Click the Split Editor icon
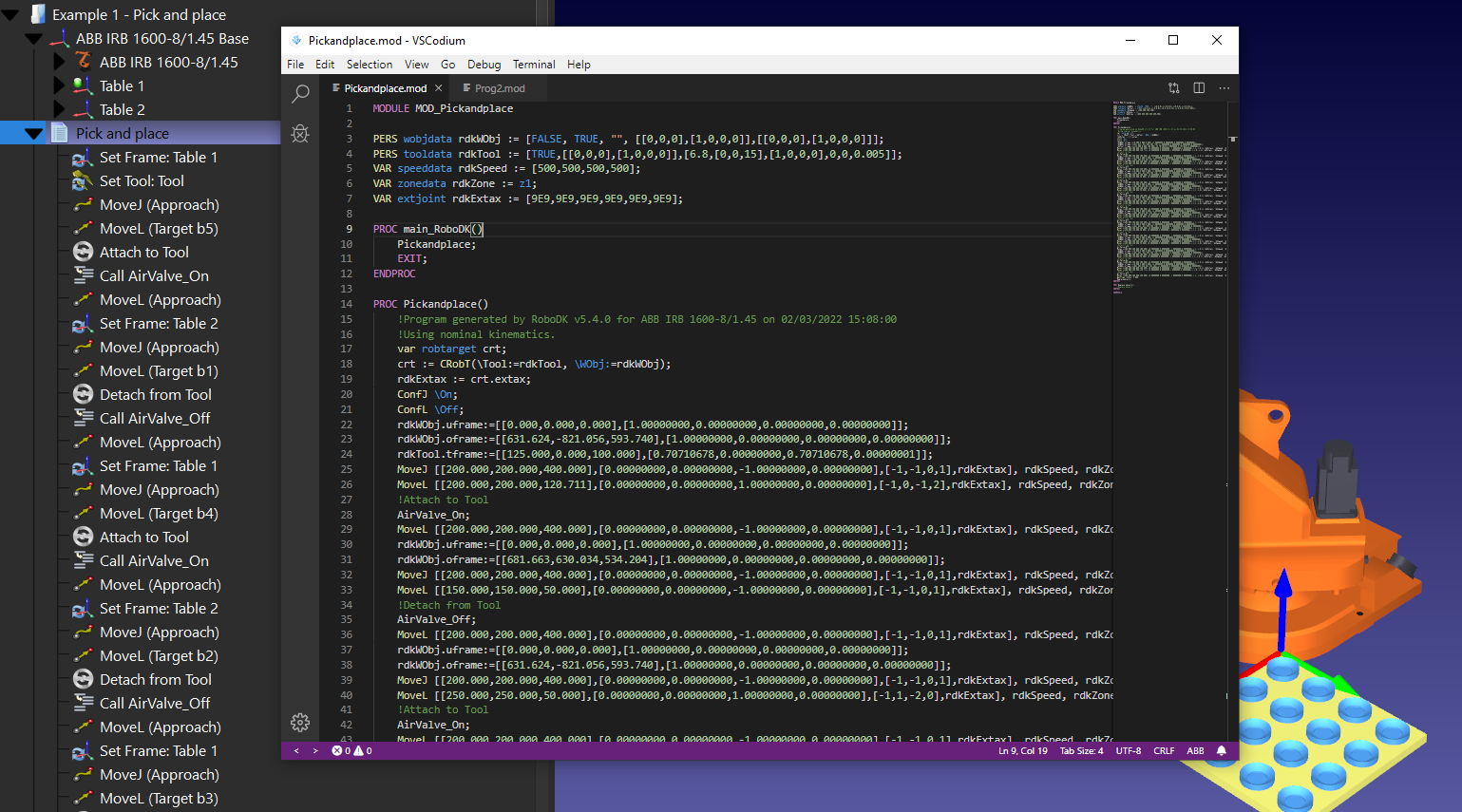The width and height of the screenshot is (1462, 812). pos(1199,88)
